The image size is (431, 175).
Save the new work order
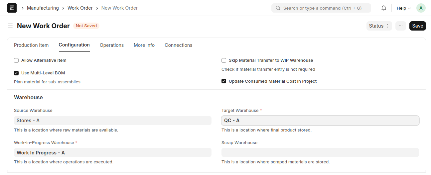coord(418,26)
